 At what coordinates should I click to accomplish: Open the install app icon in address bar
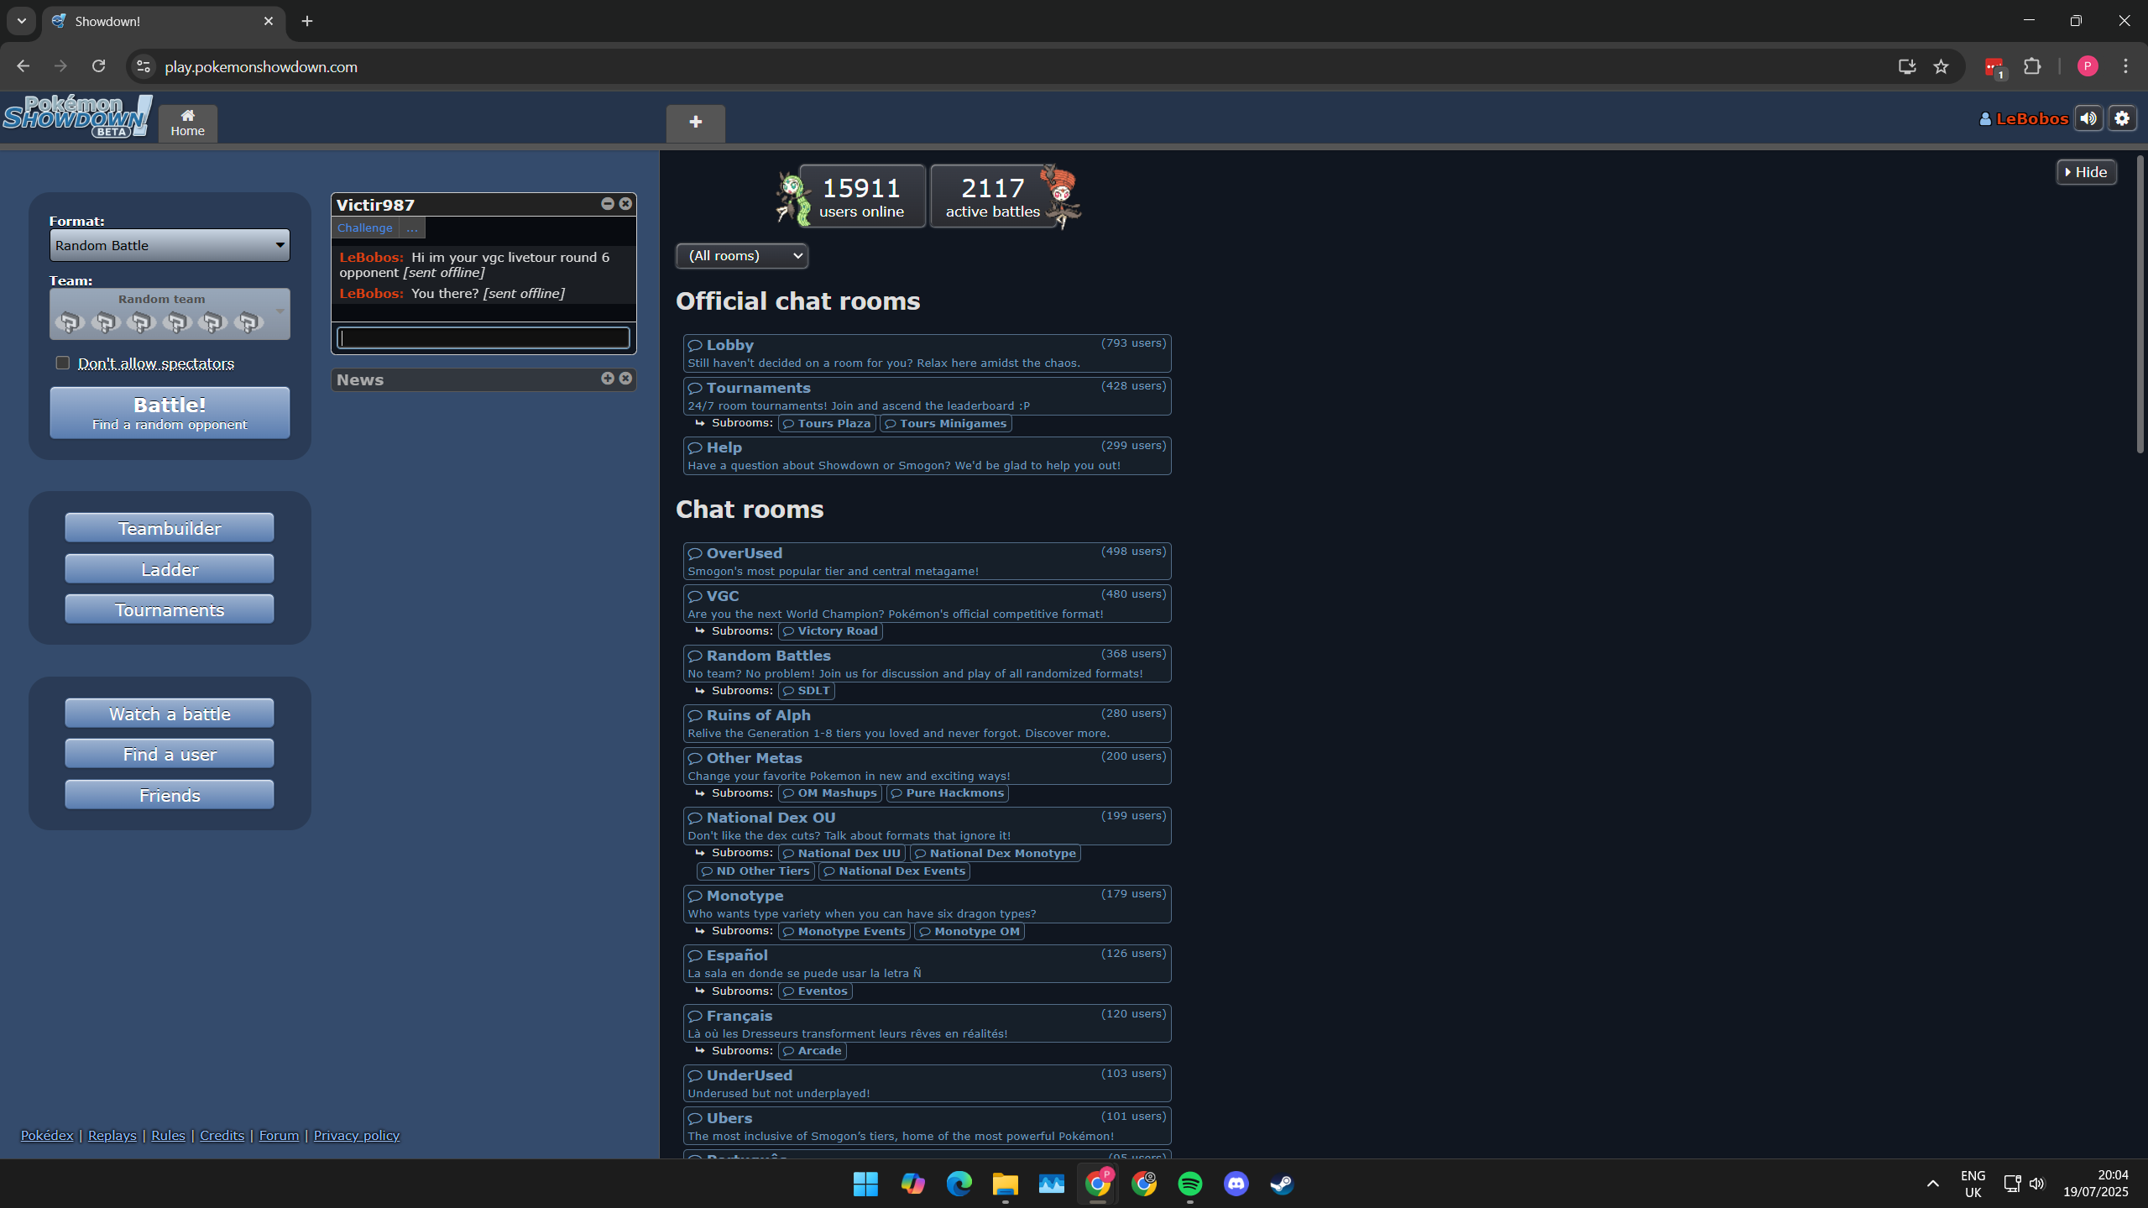(1907, 66)
